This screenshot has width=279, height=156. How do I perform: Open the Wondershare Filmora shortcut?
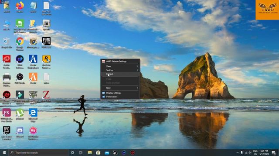point(20,97)
